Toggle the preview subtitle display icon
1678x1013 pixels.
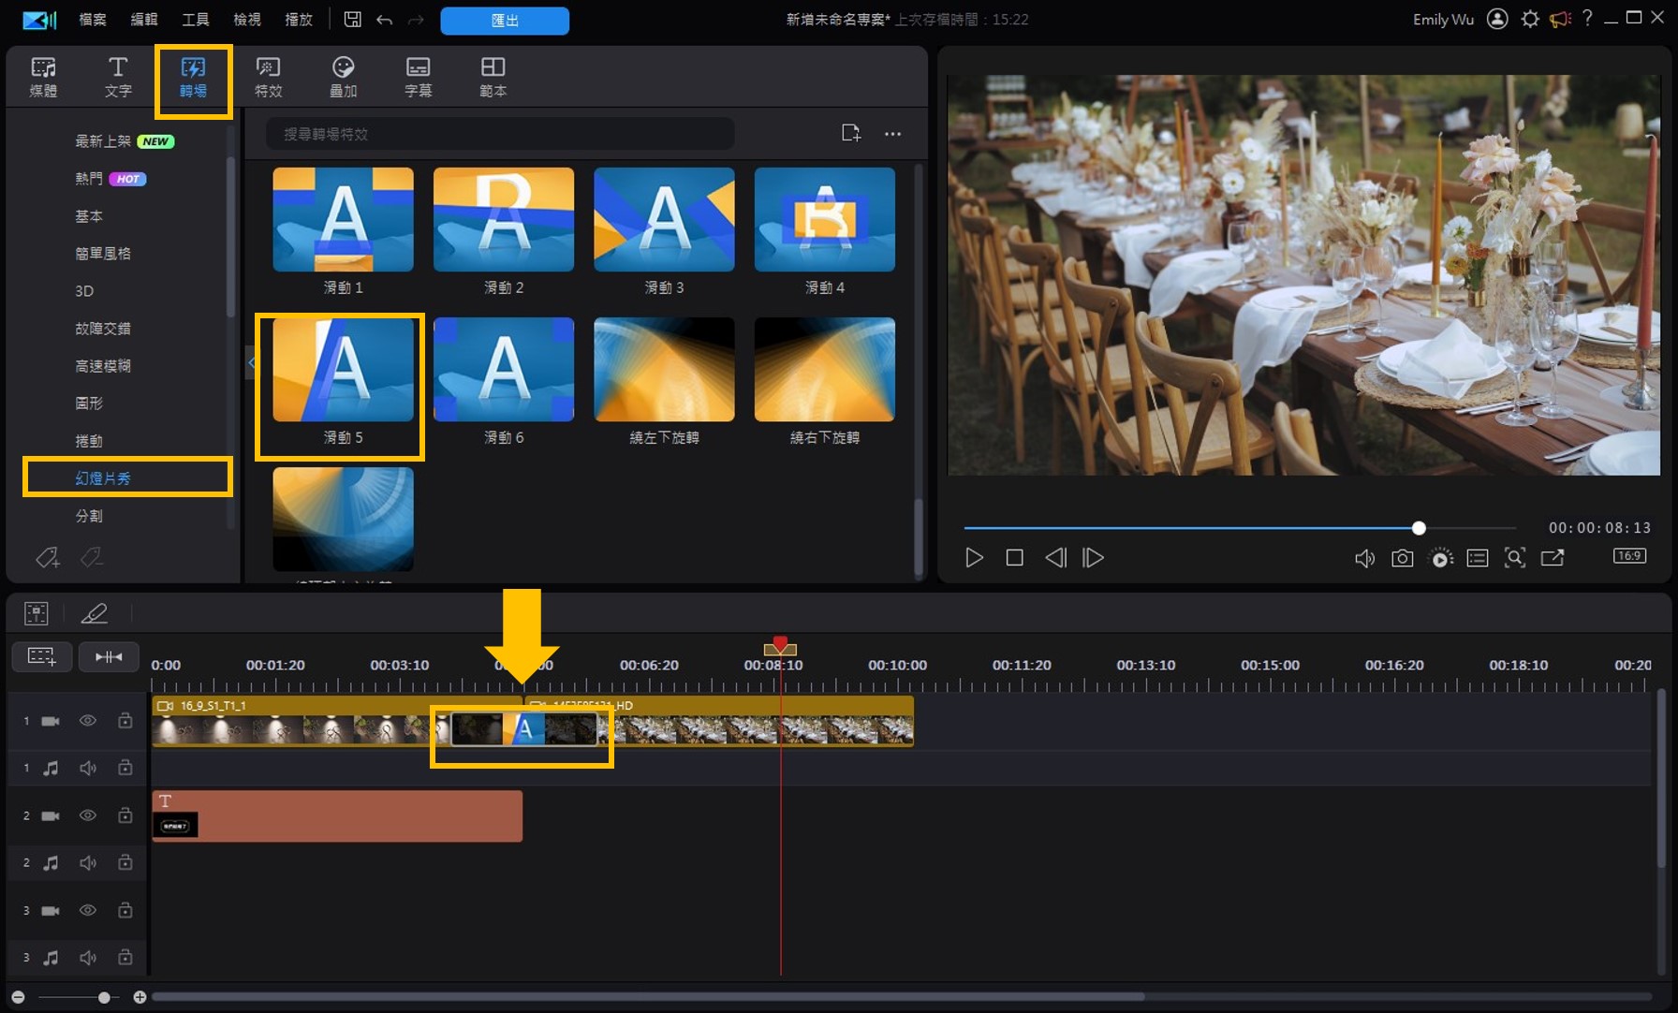coord(1478,558)
